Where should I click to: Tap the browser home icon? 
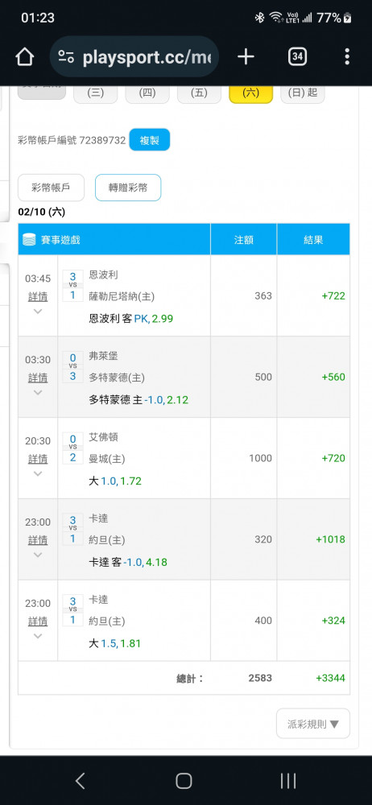25,57
